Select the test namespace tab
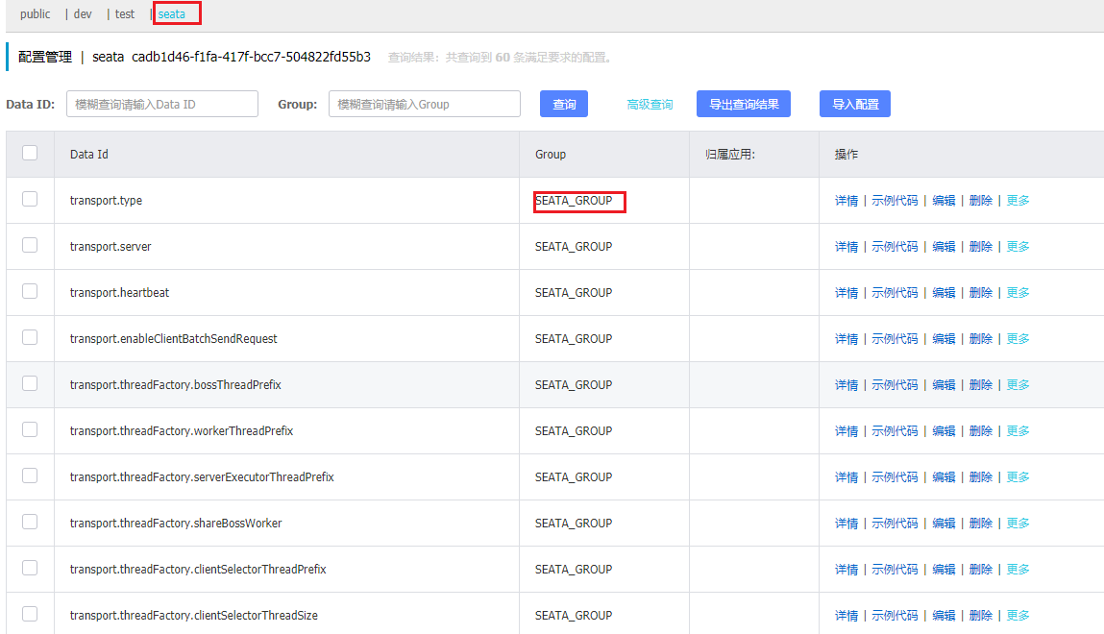The width and height of the screenshot is (1104, 634). point(125,14)
